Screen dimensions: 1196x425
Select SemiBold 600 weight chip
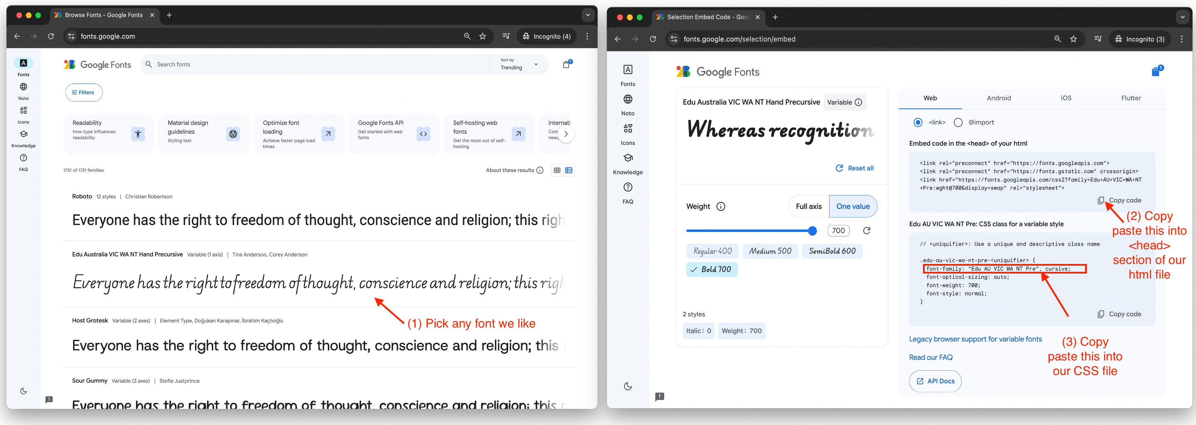pos(832,251)
